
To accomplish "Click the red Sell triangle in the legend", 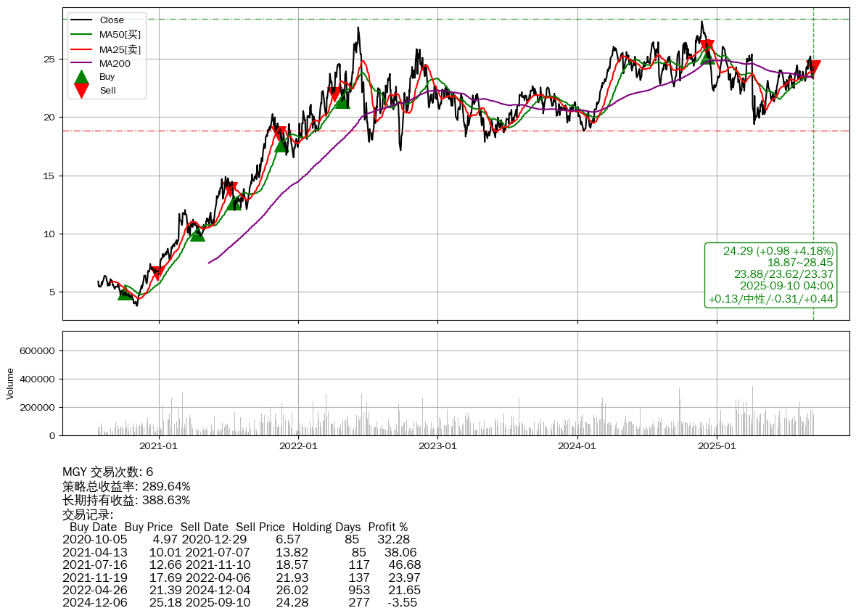I will [x=82, y=90].
